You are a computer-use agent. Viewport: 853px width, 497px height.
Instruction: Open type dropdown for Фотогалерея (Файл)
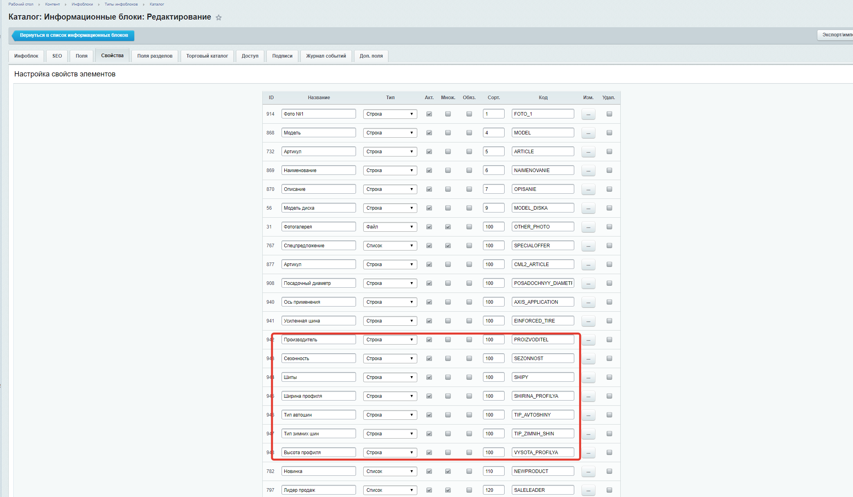tap(390, 227)
